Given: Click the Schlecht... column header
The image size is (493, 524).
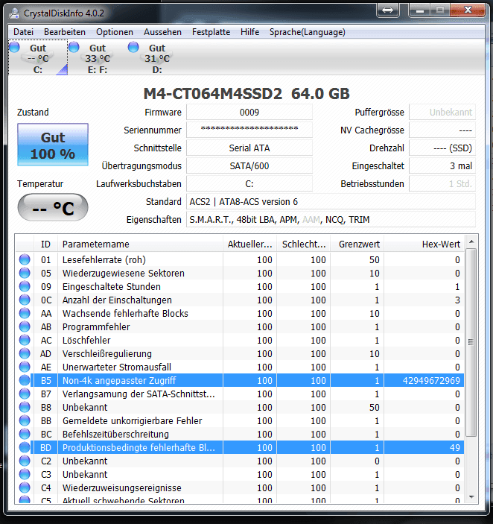Looking at the screenshot, I should tap(303, 244).
